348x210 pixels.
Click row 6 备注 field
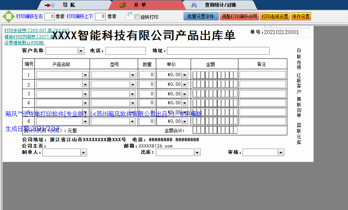click(x=262, y=121)
